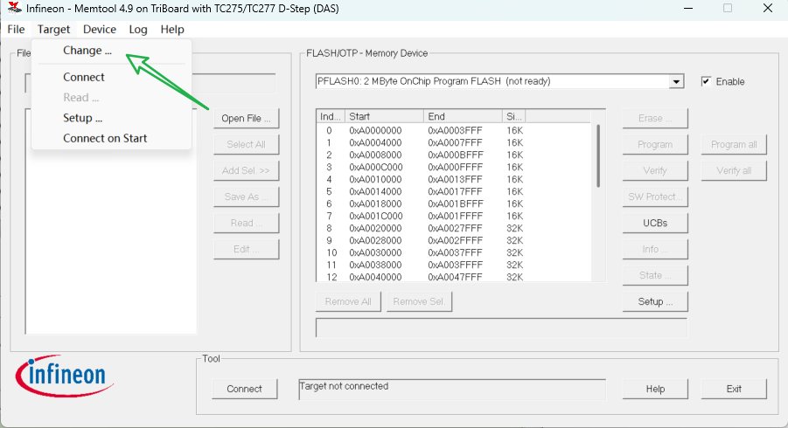Click the Start column header
Image resolution: width=788 pixels, height=428 pixels.
pos(385,116)
